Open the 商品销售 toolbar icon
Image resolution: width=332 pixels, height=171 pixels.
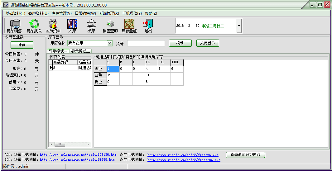click(14, 26)
